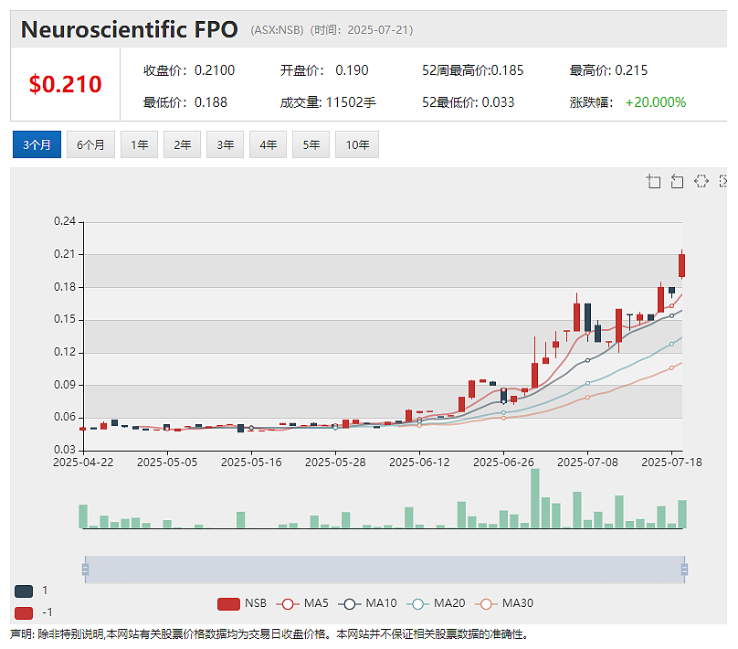
Task: Click the 2025-04-22 axis date label
Action: click(x=83, y=463)
